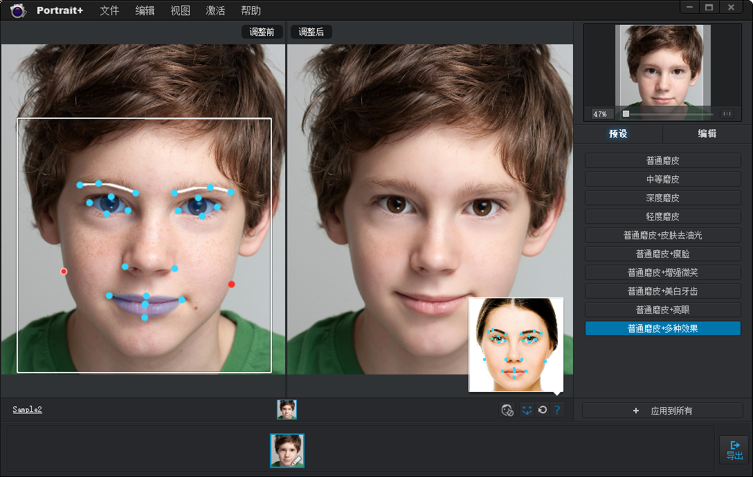
Task: Open help via the question mark icon
Action: 558,409
